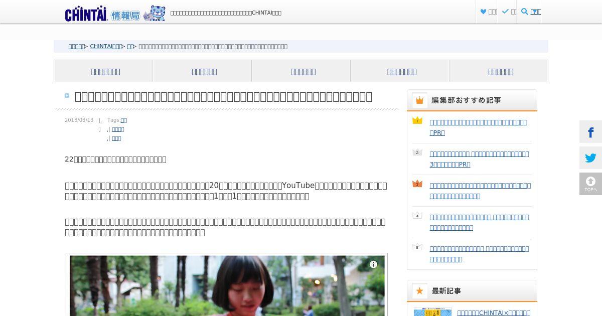The width and height of the screenshot is (602, 316).
Task: Open the rank 2 recommended article link
Action: click(479, 159)
